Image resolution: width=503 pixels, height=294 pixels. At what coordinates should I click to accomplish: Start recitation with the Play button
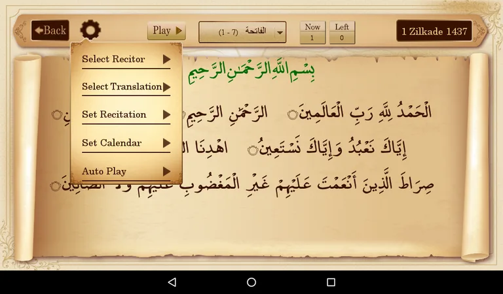(x=166, y=31)
